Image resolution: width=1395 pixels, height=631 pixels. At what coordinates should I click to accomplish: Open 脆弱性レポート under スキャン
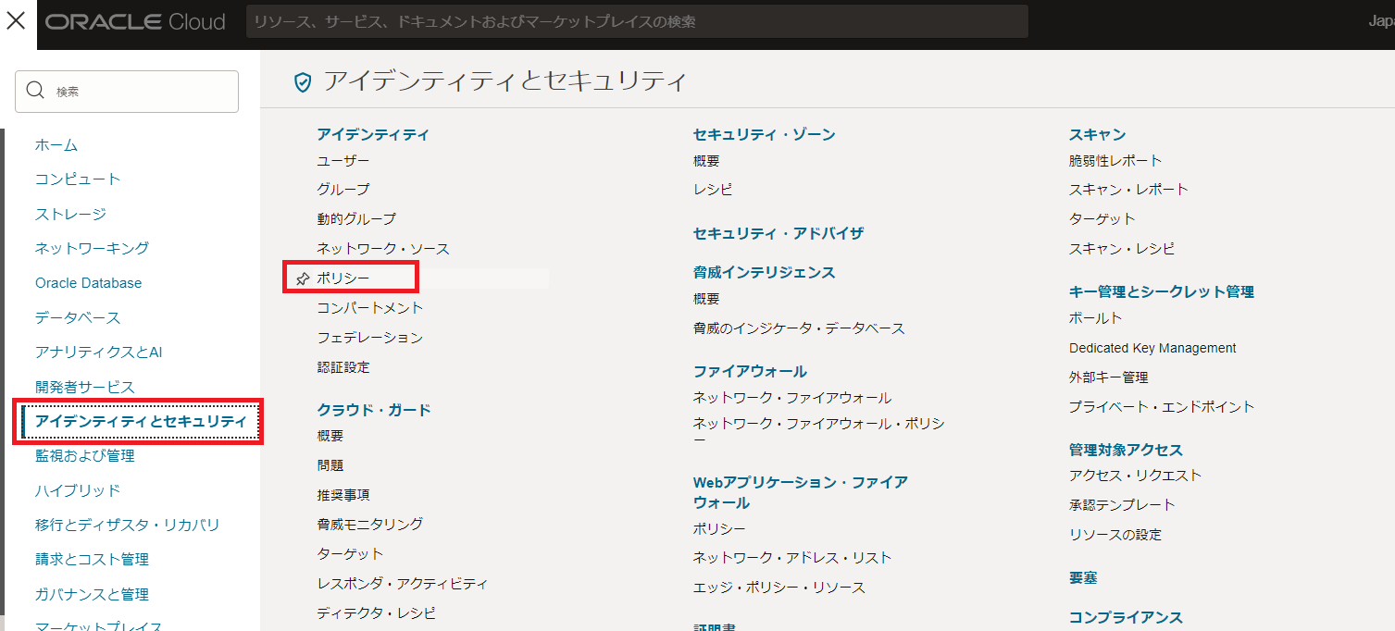tap(1115, 161)
